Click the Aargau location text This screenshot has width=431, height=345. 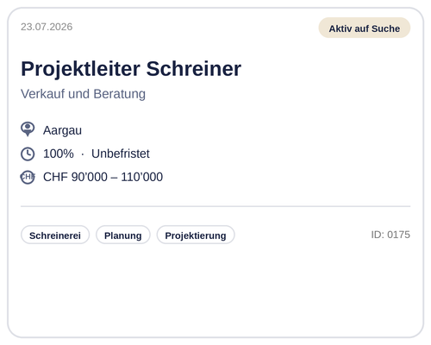62,130
